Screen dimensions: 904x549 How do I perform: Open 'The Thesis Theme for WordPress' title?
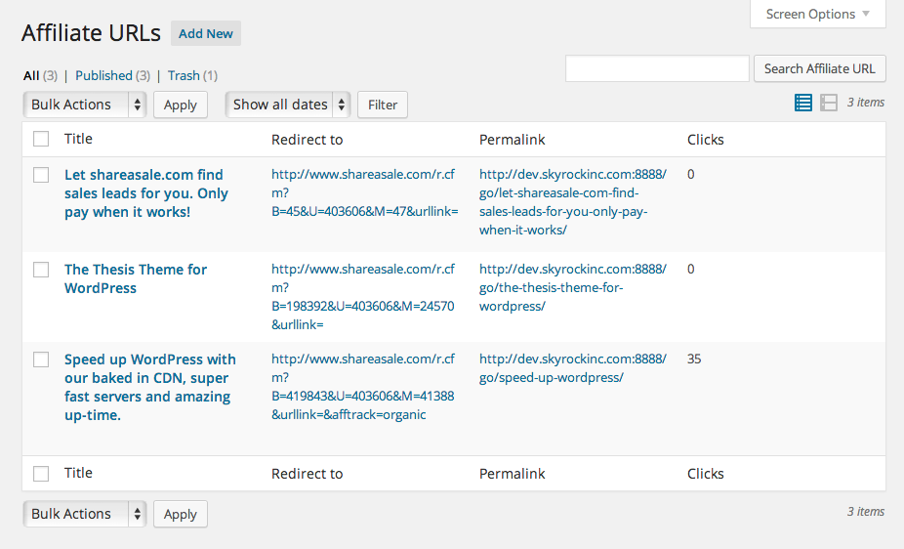click(x=136, y=278)
